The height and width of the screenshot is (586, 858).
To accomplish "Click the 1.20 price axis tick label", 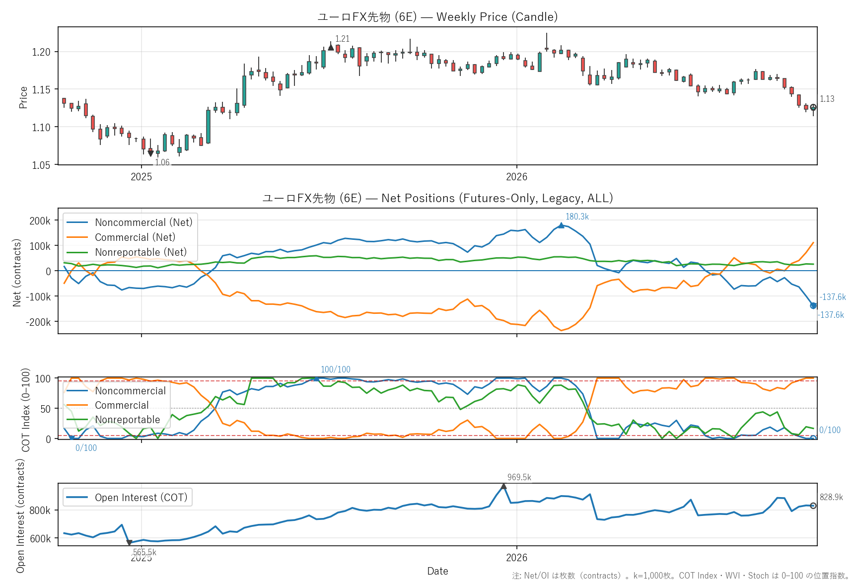I will [41, 52].
